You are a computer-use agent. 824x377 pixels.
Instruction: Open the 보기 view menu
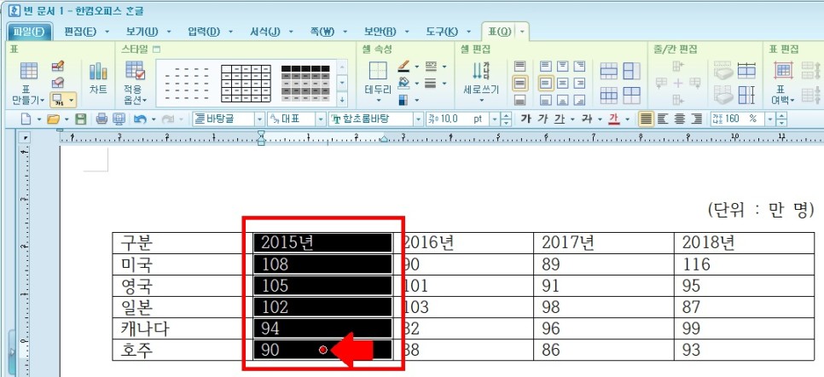coord(142,32)
